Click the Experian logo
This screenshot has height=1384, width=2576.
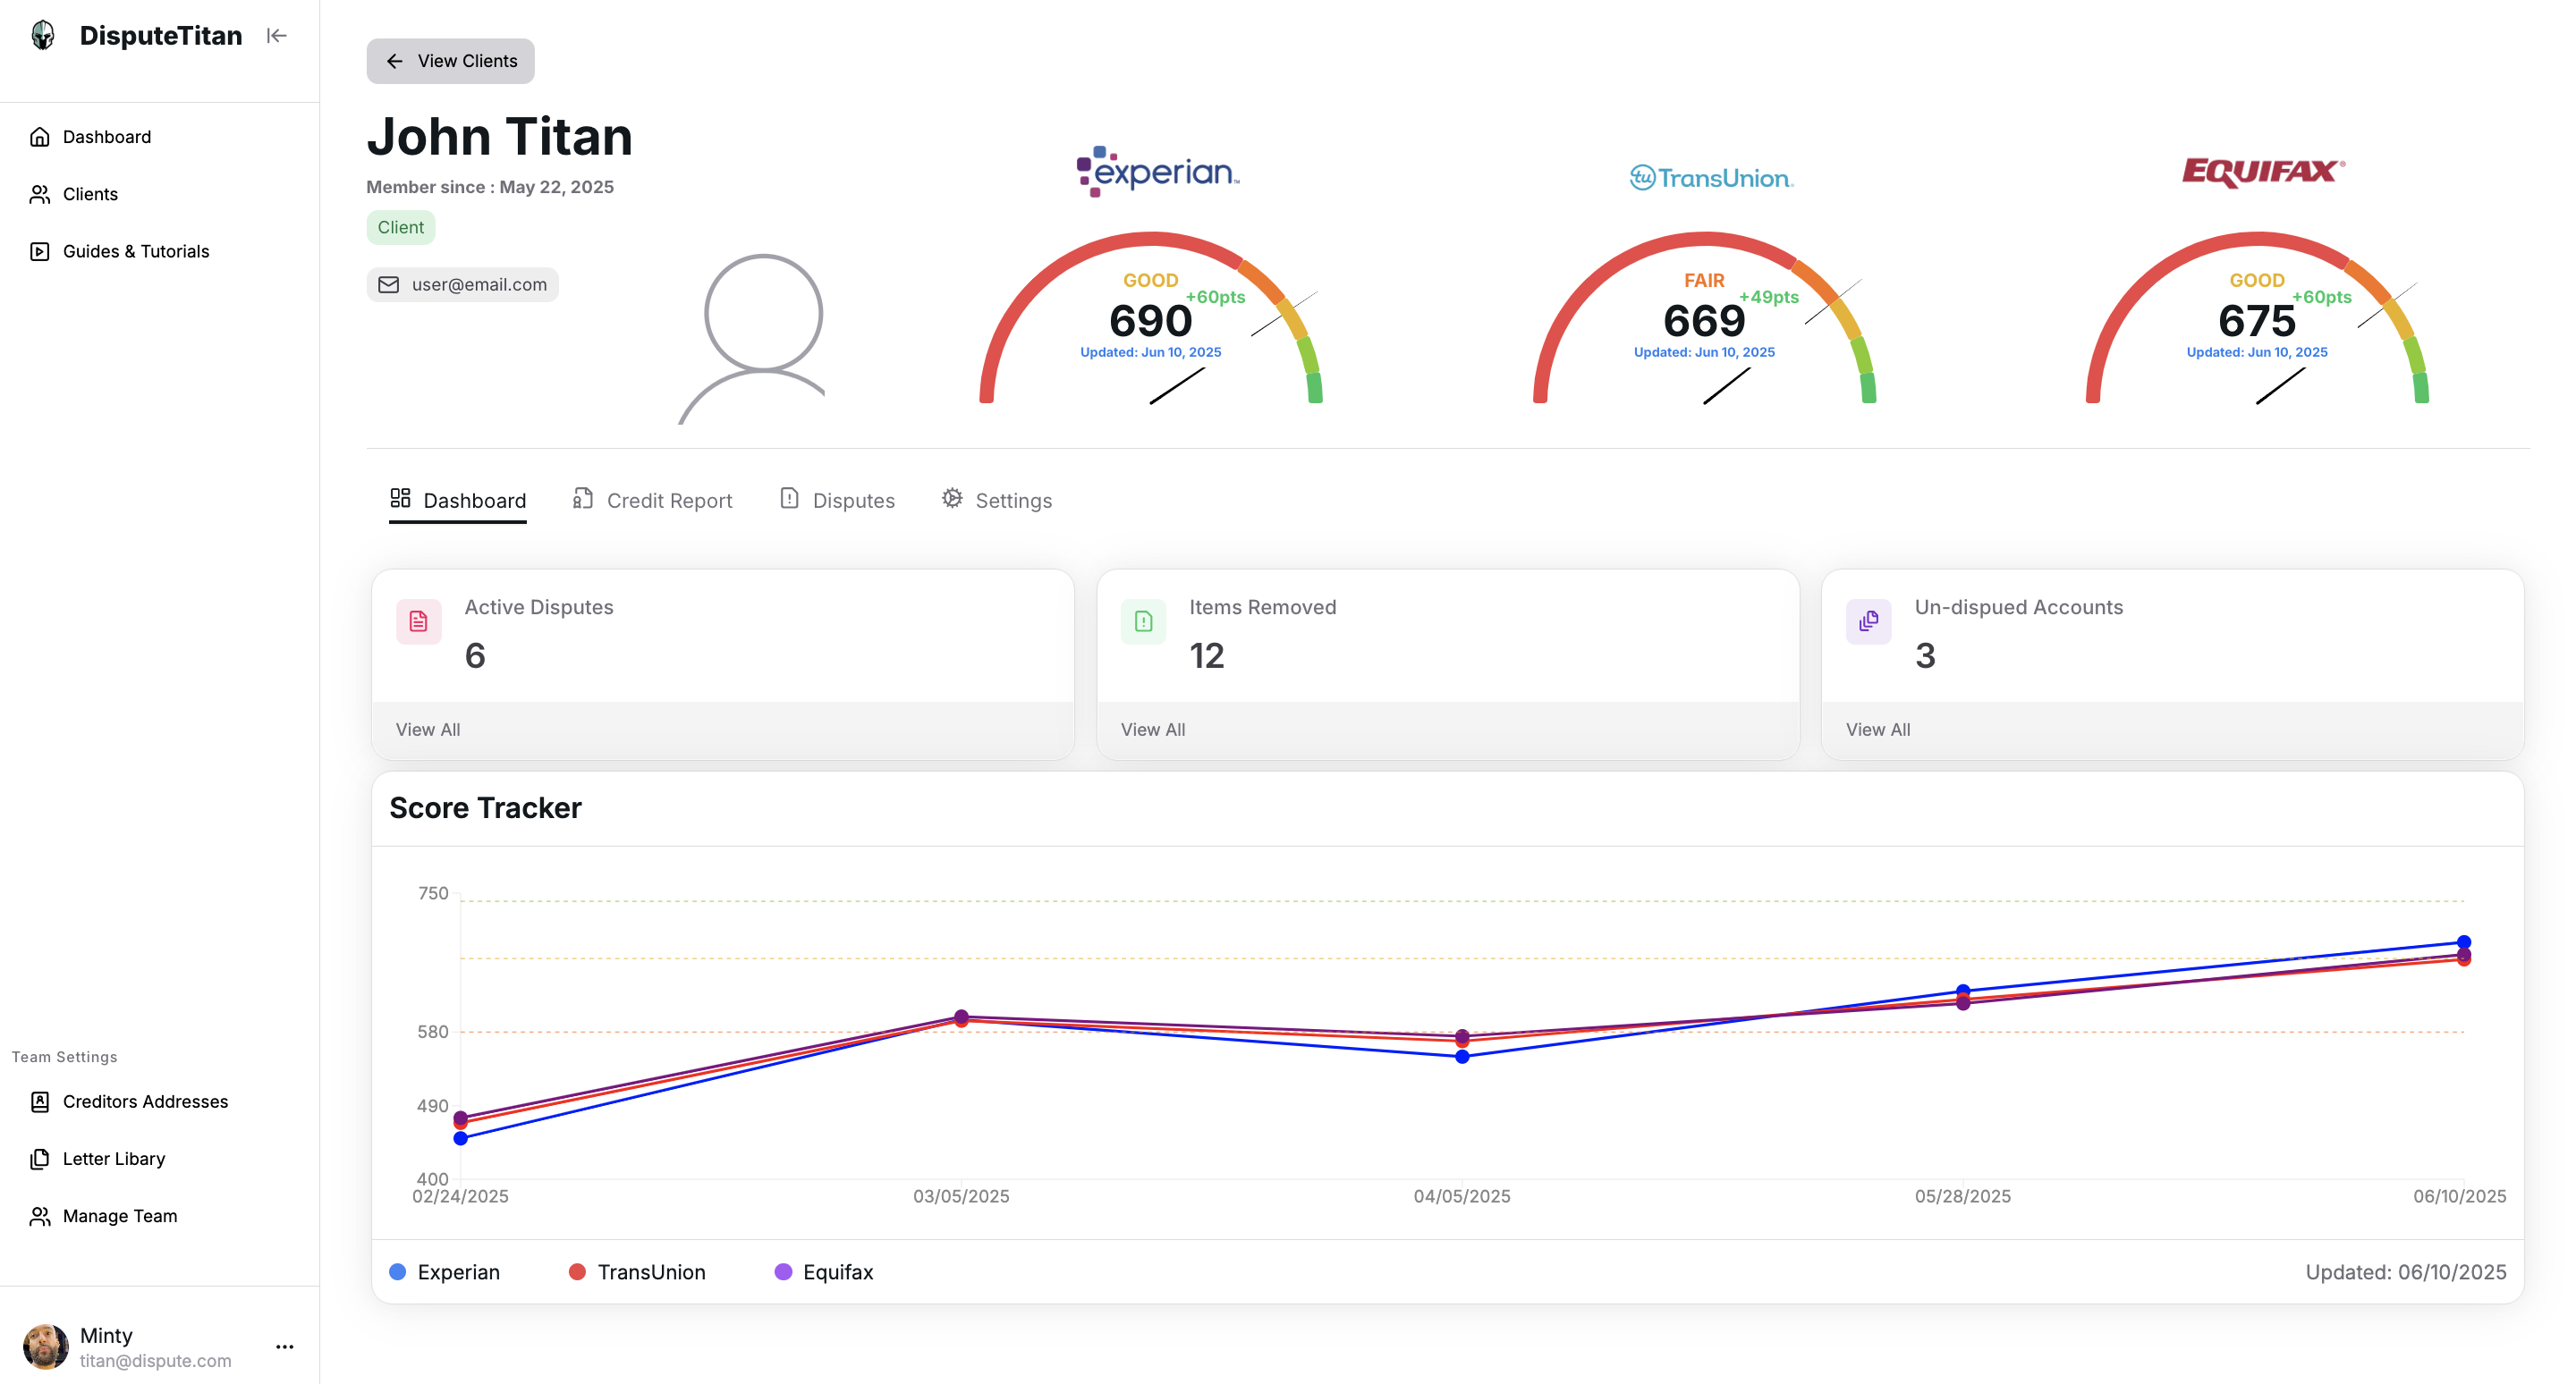click(x=1158, y=172)
